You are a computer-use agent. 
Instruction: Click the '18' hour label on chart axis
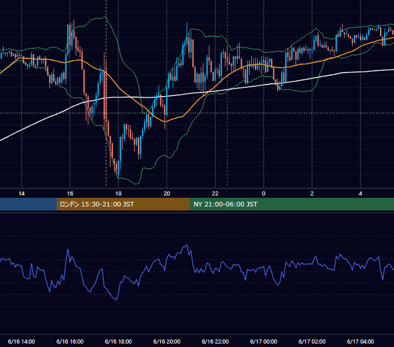(118, 194)
